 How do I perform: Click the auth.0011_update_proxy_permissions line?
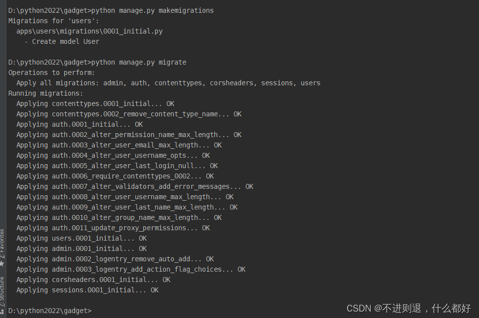click(x=113, y=228)
